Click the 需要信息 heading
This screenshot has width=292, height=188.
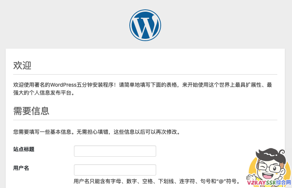click(x=31, y=111)
